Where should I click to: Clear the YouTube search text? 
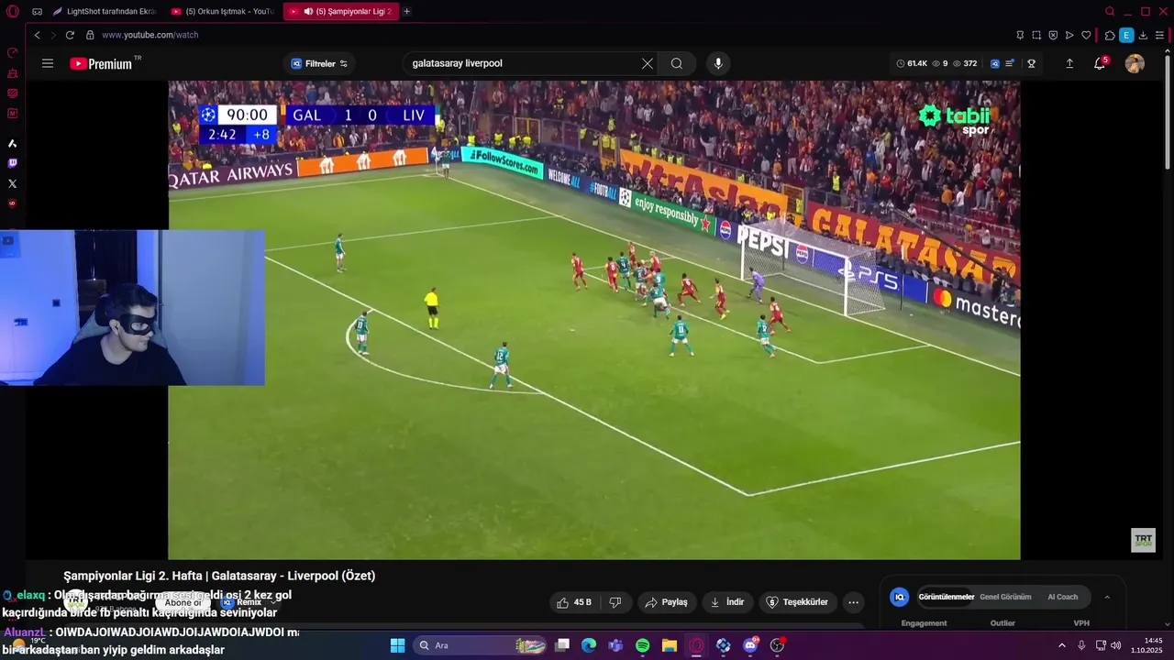point(648,63)
